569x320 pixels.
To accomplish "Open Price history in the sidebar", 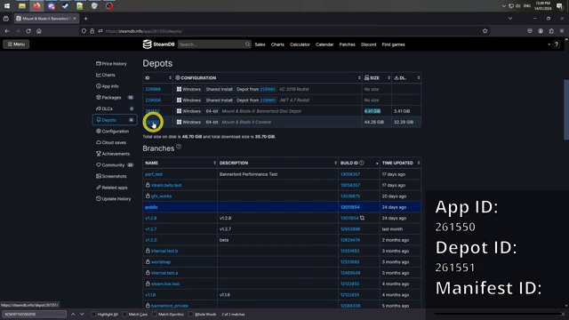I will [x=115, y=64].
